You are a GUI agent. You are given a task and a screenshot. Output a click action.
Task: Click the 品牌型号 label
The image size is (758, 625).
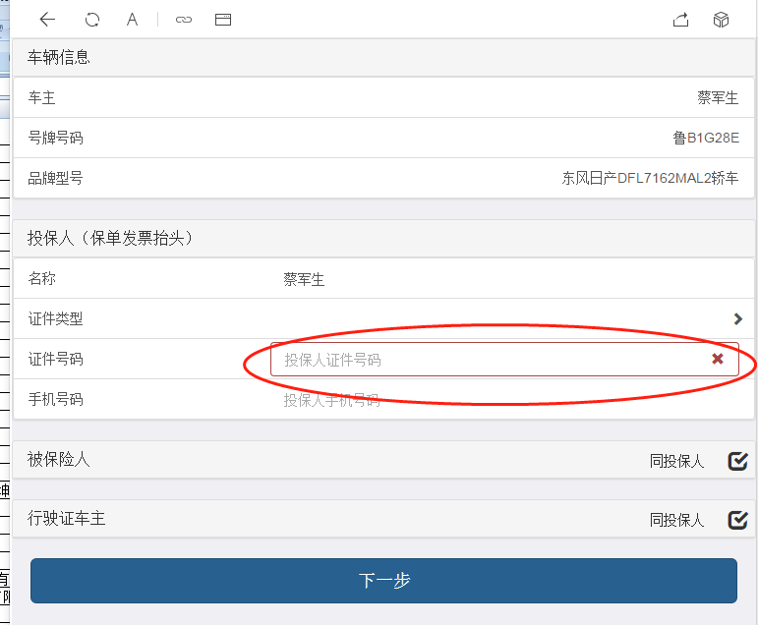click(x=56, y=178)
